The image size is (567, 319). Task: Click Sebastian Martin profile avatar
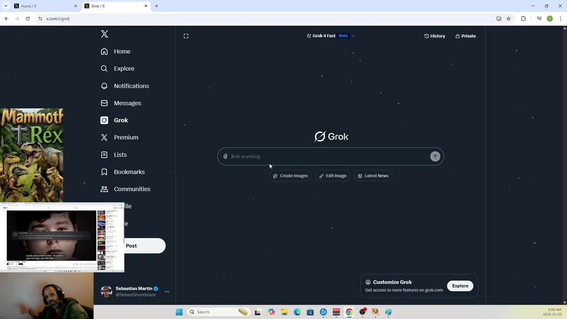106,292
